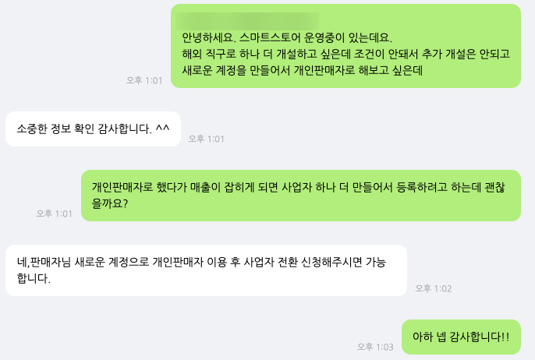This screenshot has width=535, height=360.
Task: Click the 을까요? line of green message
Action: (x=109, y=203)
